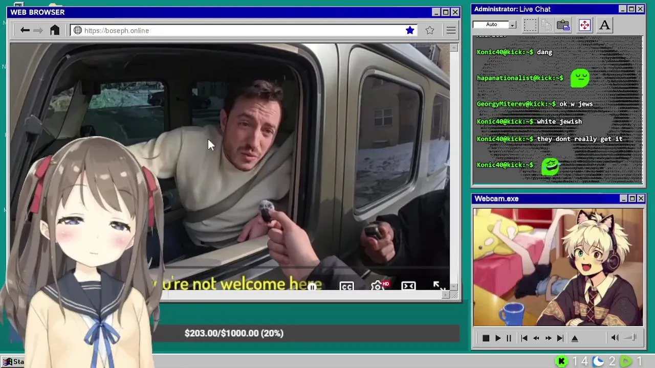Pause playback in Webcam.exe
This screenshot has width=655, height=368.
(509, 338)
